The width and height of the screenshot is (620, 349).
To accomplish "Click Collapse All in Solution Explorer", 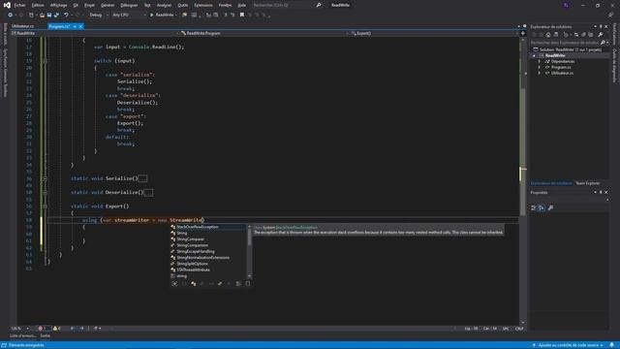I will (583, 35).
